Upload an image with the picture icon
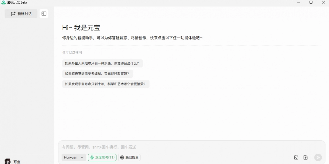Viewport: 329px width, 164px height. 296,158
